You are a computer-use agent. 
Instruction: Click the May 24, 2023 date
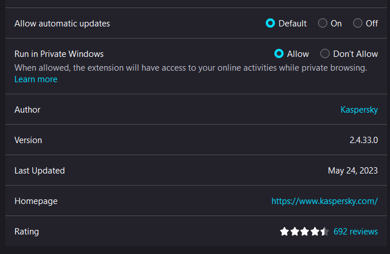[x=353, y=171]
